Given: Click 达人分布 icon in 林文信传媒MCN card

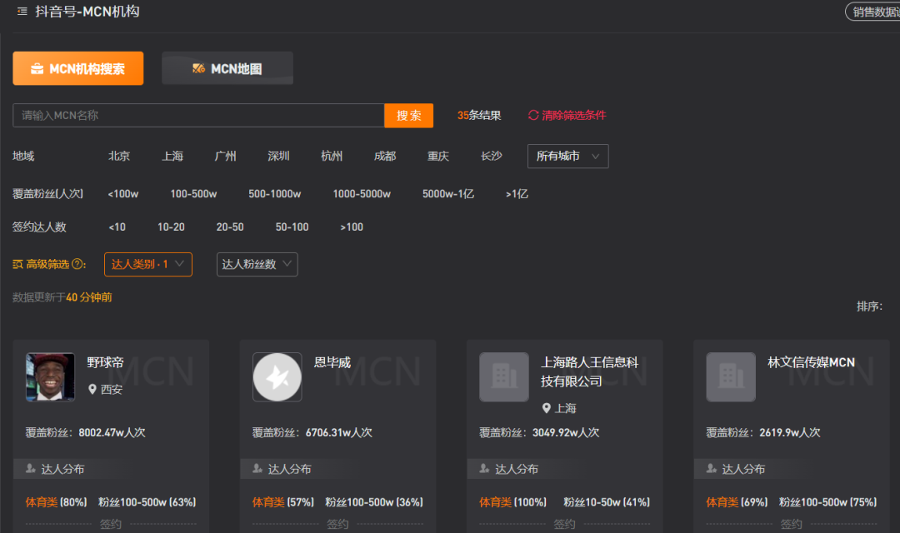Looking at the screenshot, I should coord(711,469).
